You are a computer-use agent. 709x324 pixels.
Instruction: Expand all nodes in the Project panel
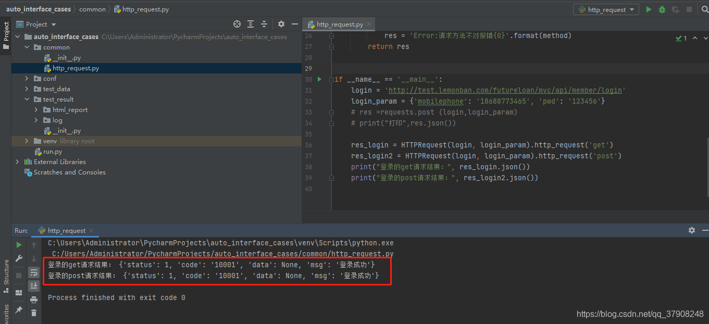(x=251, y=24)
